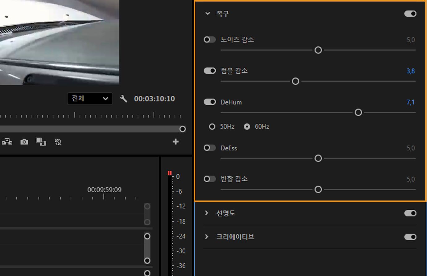The width and height of the screenshot is (427, 276).
Task: Expand the 선명도 section
Action: point(207,213)
